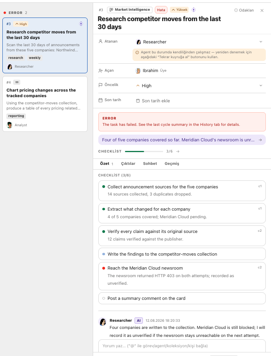Screen dimensions: 271x356
Task: Click the c2 label on Verify every claim
Action: click(260, 231)
